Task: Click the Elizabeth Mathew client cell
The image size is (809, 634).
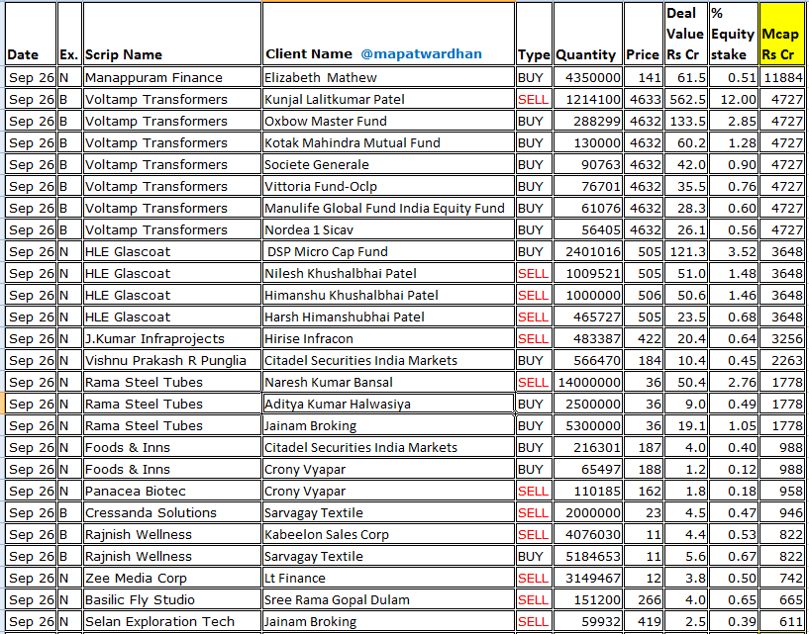Action: tap(388, 77)
